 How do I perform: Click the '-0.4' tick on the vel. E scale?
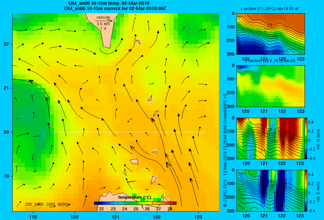[x=311, y=211]
